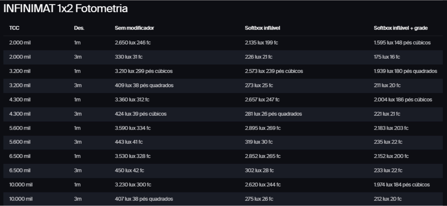Select the Softbox inflável + grade header

[x=400, y=28]
